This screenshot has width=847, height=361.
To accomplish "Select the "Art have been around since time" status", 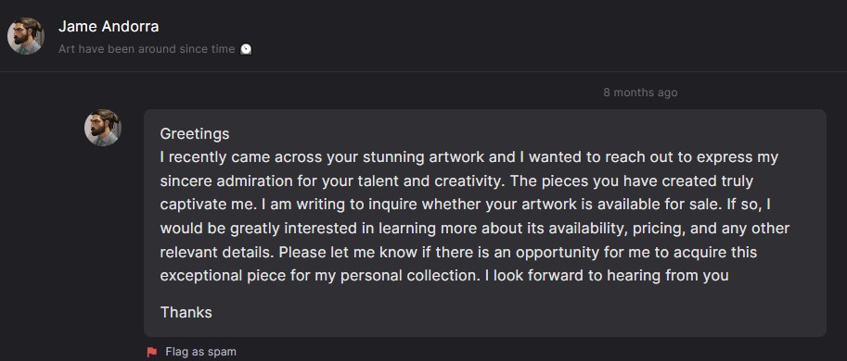I will (147, 49).
